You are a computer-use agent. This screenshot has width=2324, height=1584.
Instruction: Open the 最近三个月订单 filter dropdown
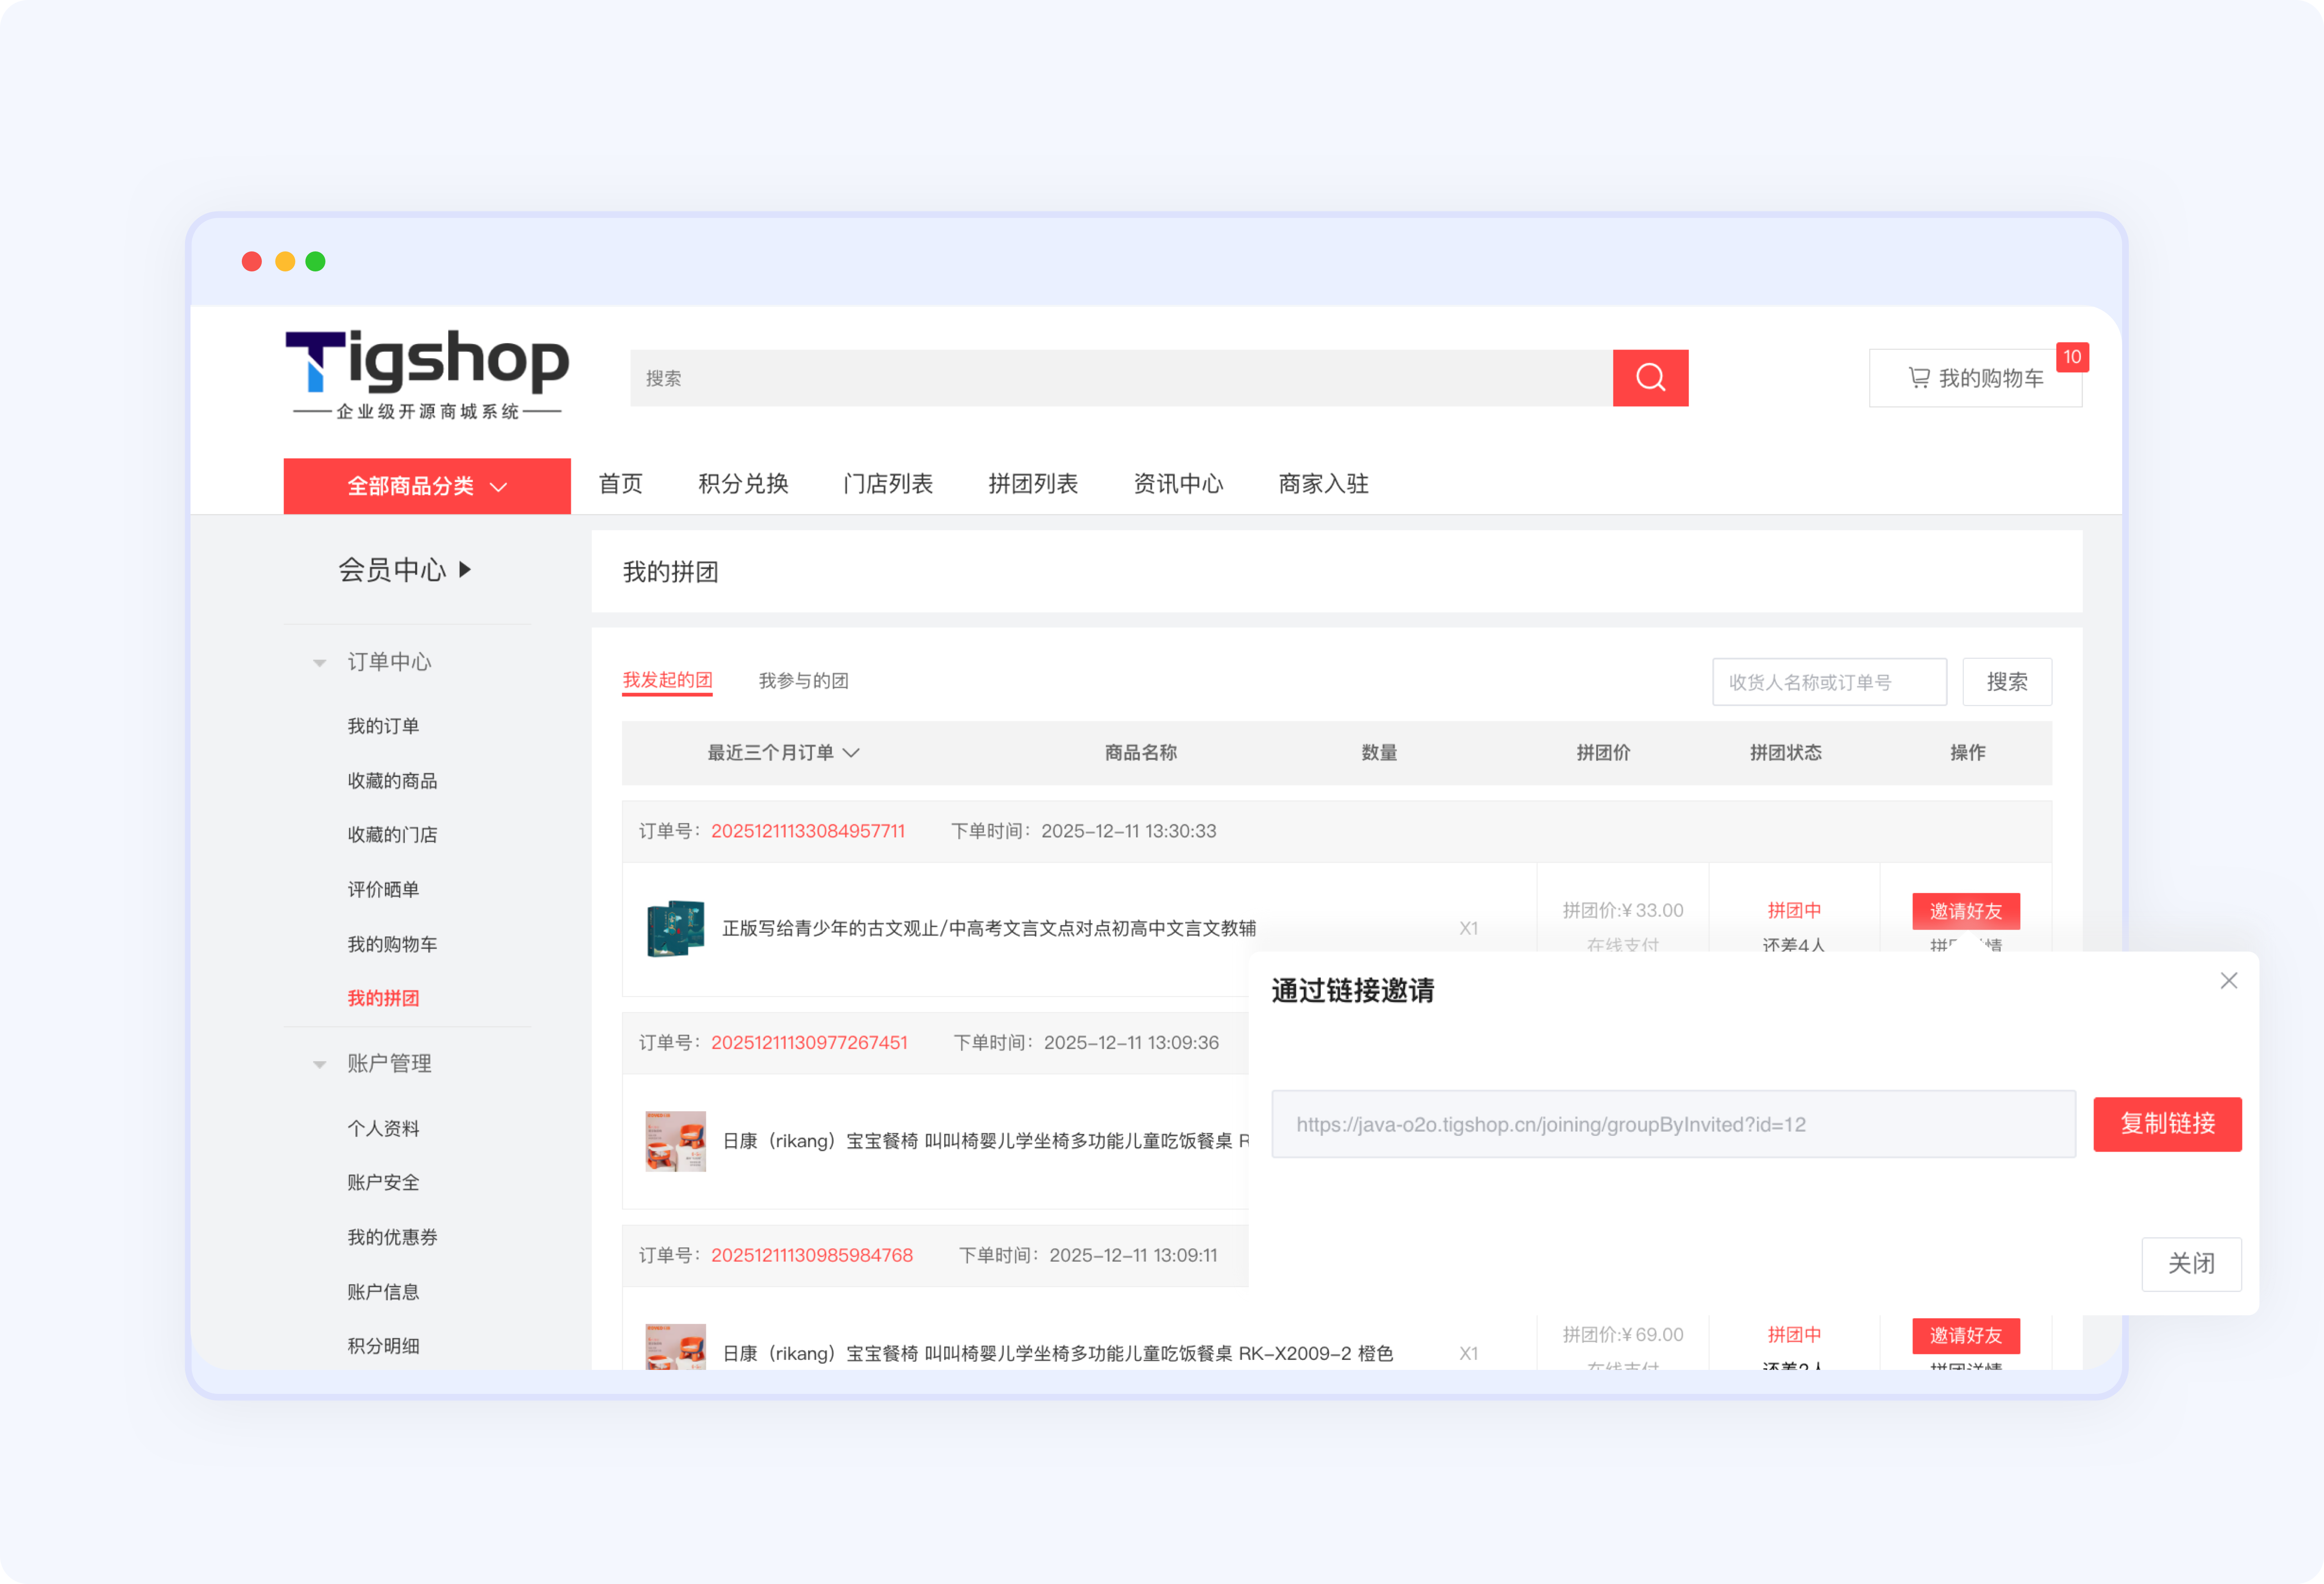point(783,753)
